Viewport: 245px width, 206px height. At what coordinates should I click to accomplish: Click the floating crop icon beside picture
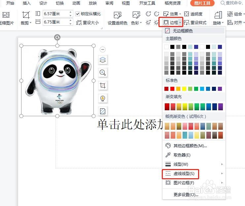[103, 86]
